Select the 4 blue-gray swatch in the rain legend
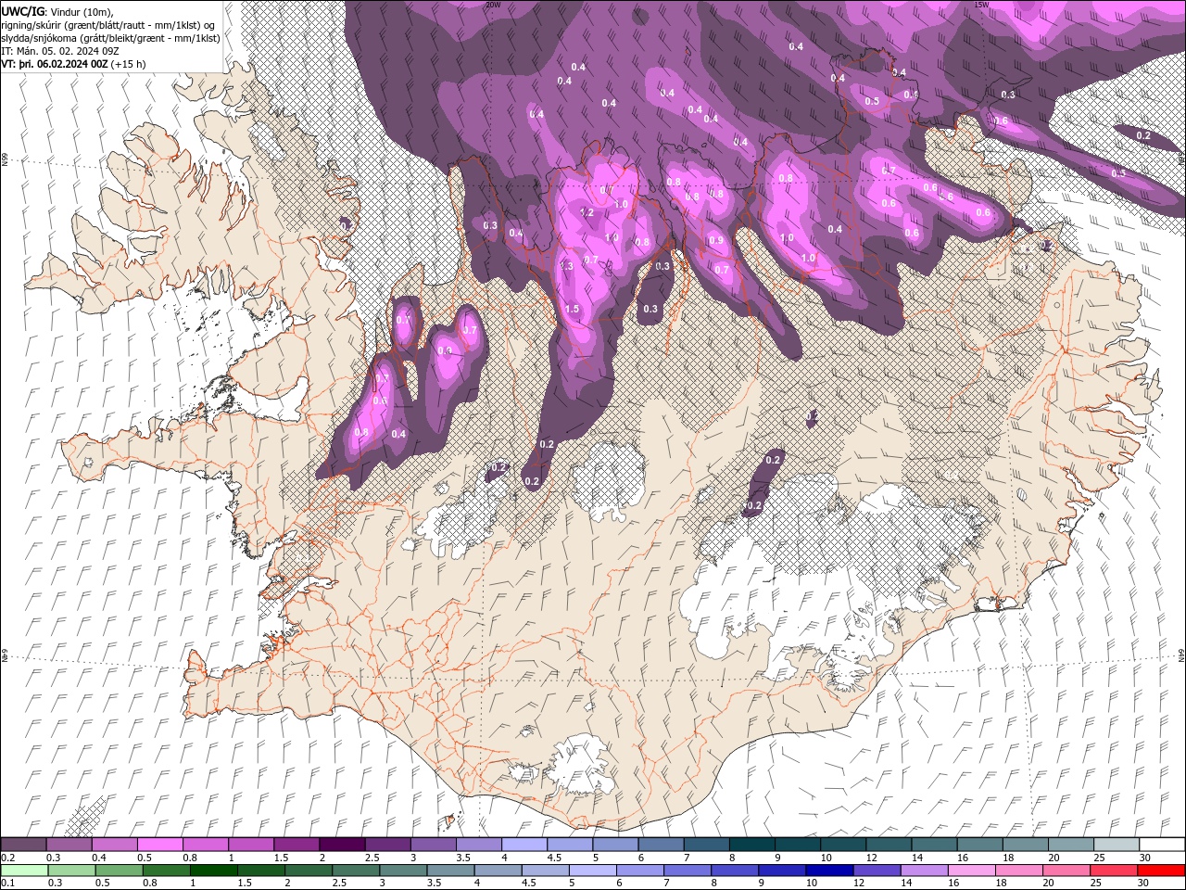This screenshot has height=890, width=1186. tap(497, 871)
